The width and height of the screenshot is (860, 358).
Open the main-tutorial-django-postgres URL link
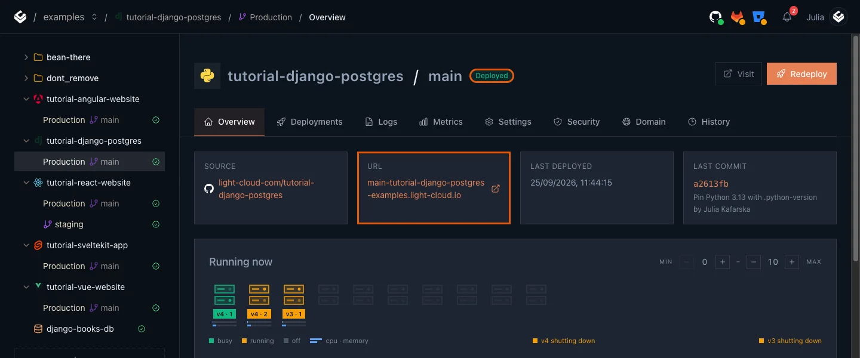(426, 189)
